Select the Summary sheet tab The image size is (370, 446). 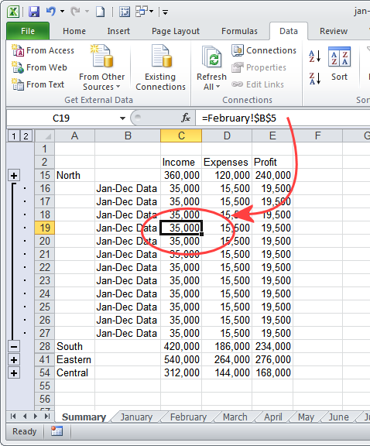click(84, 417)
